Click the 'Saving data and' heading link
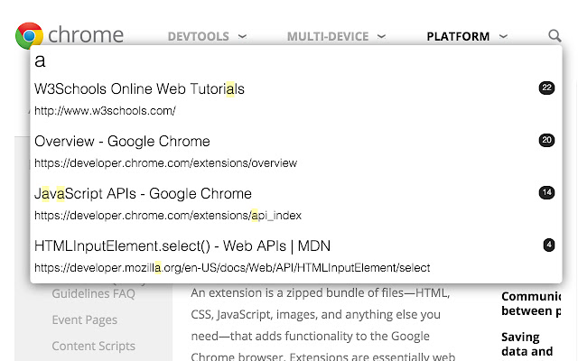Viewport: 578px width, 361px height. click(527, 344)
